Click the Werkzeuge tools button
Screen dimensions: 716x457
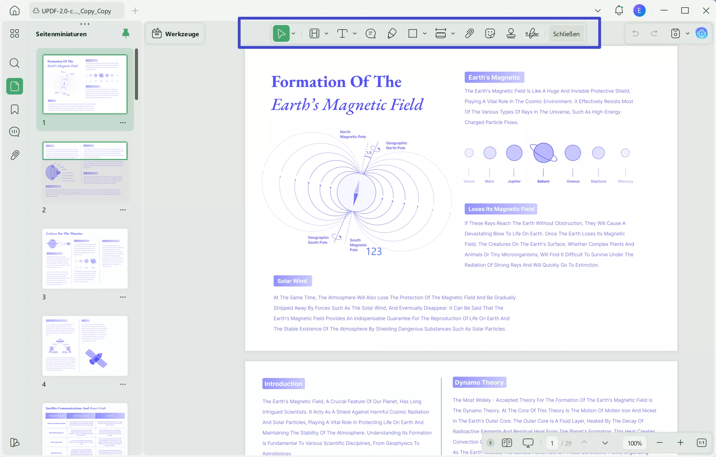pyautogui.click(x=175, y=34)
